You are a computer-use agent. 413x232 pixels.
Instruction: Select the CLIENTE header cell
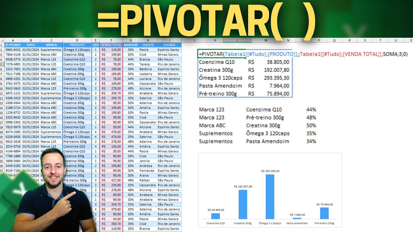(x=148, y=45)
